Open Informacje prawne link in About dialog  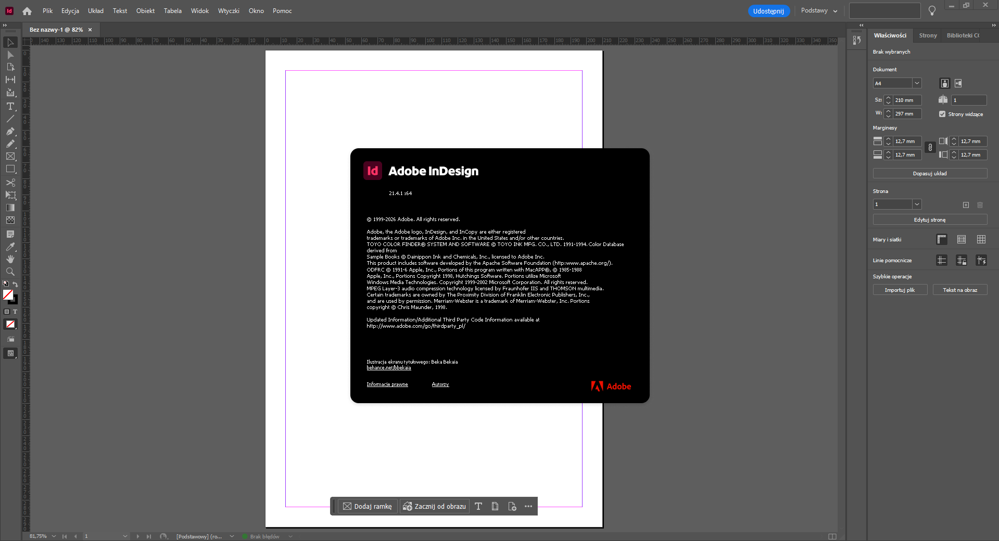(387, 384)
